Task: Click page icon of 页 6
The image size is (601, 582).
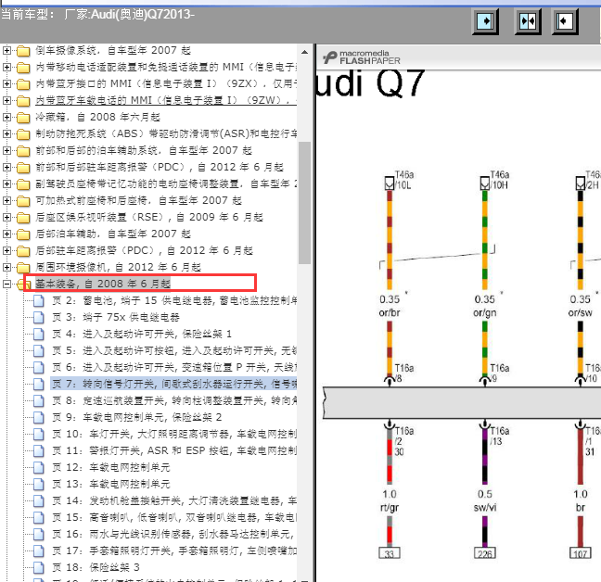Action: tap(39, 367)
